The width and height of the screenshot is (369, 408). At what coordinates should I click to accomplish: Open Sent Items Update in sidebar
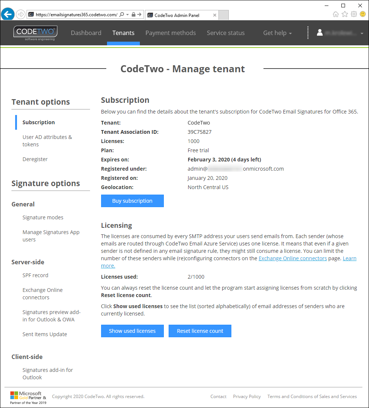click(x=45, y=334)
